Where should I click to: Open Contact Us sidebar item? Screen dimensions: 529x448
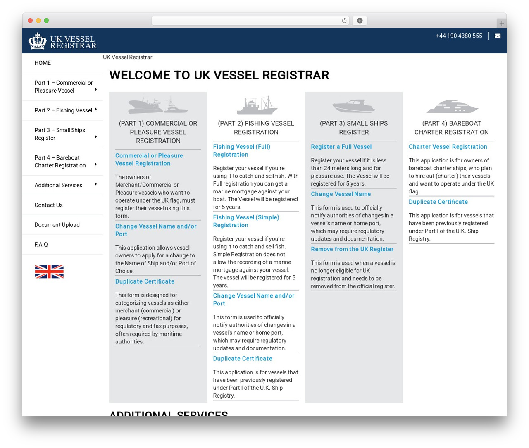(x=49, y=205)
